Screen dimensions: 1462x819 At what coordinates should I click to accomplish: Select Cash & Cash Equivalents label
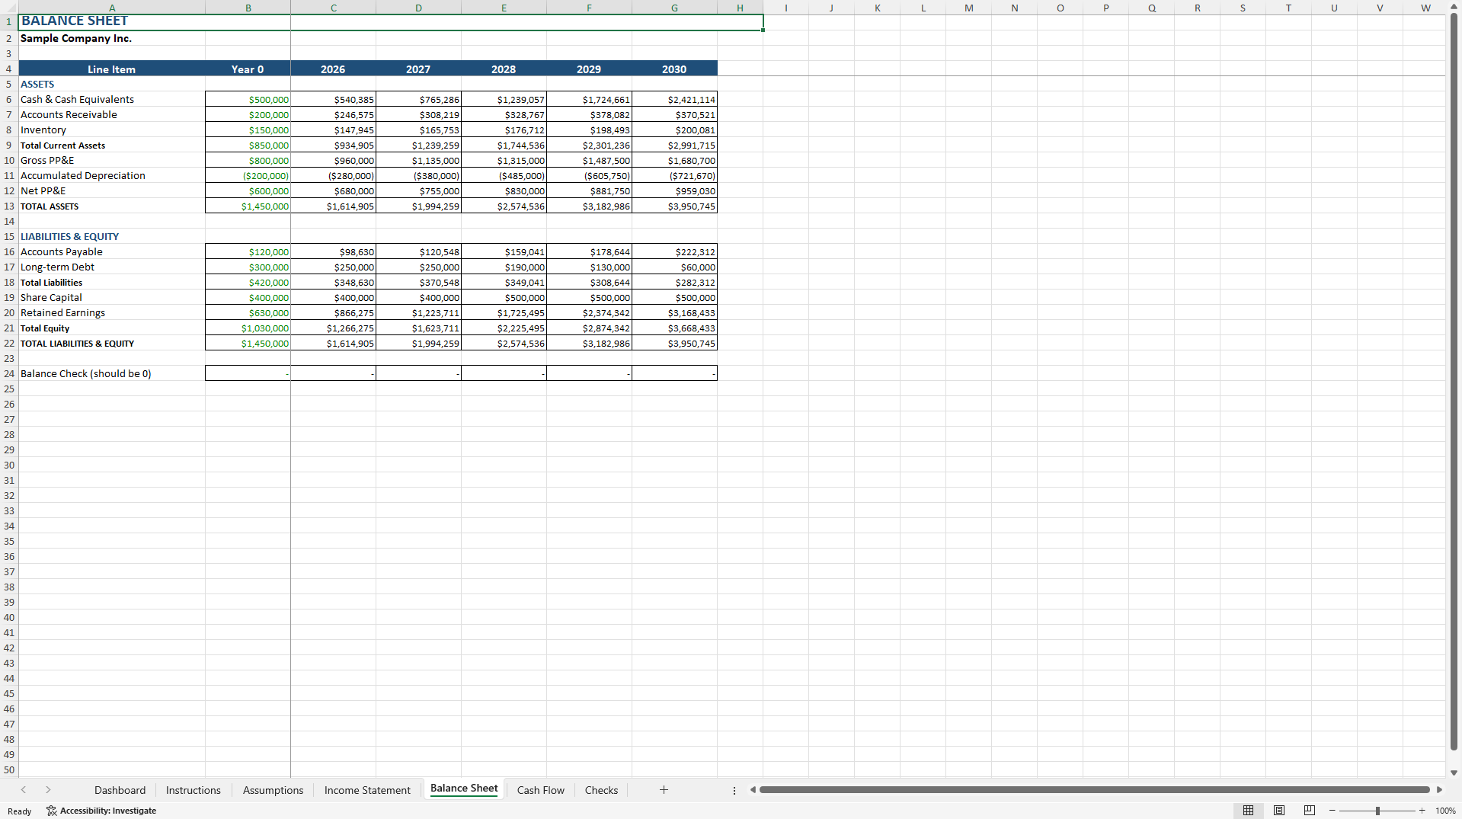112,99
